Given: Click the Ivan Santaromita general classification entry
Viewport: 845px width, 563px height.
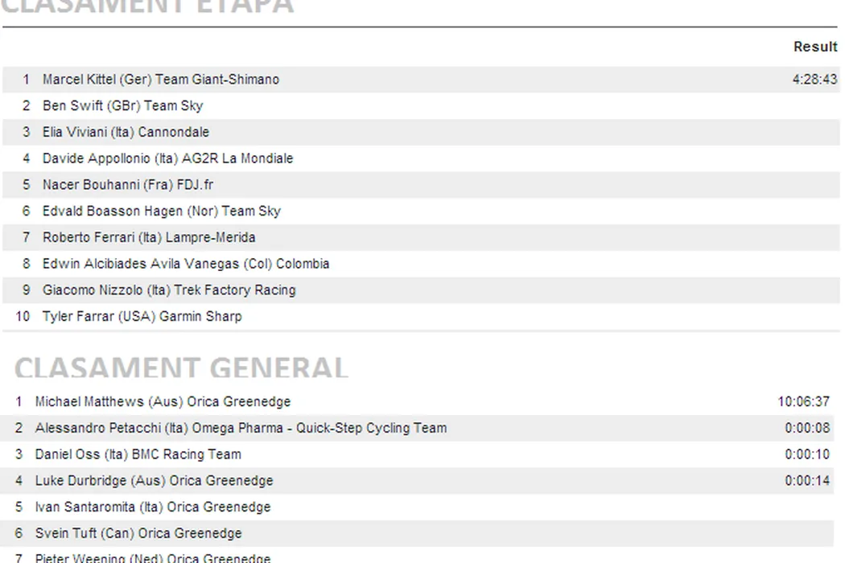Looking at the screenshot, I should click(153, 508).
